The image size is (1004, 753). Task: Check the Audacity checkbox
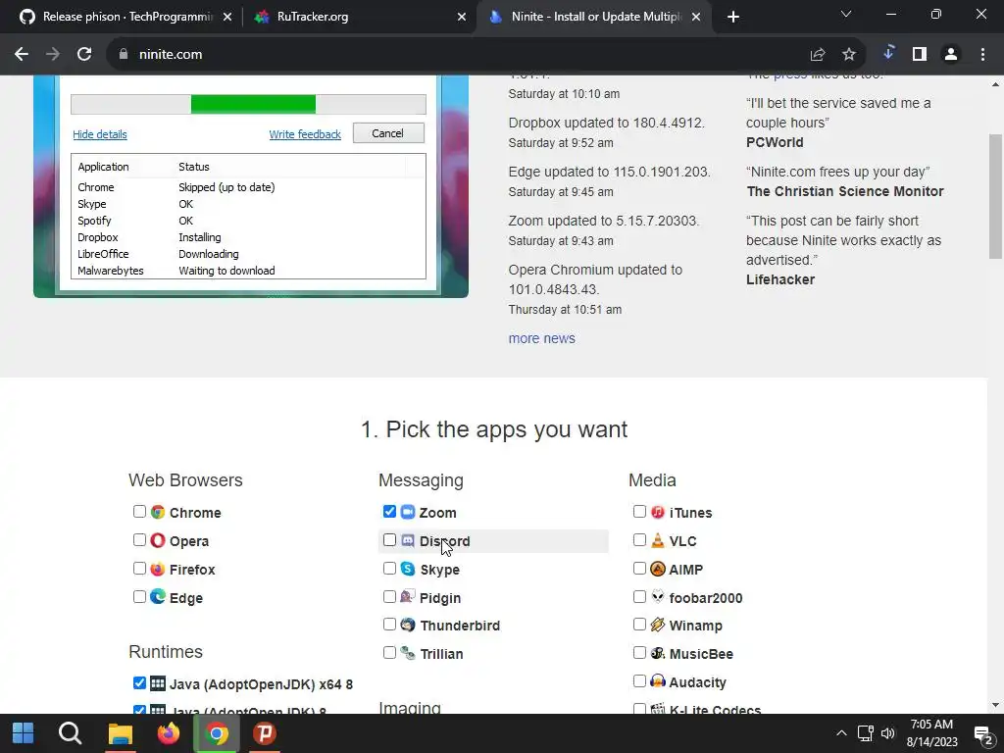pos(639,680)
